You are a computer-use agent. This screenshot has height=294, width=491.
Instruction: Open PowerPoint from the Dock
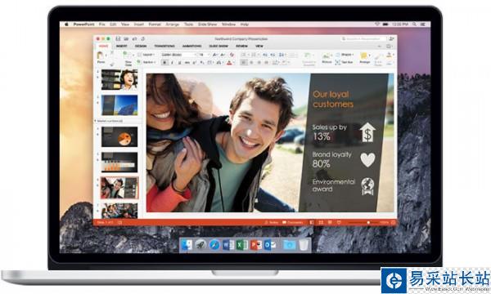point(255,245)
